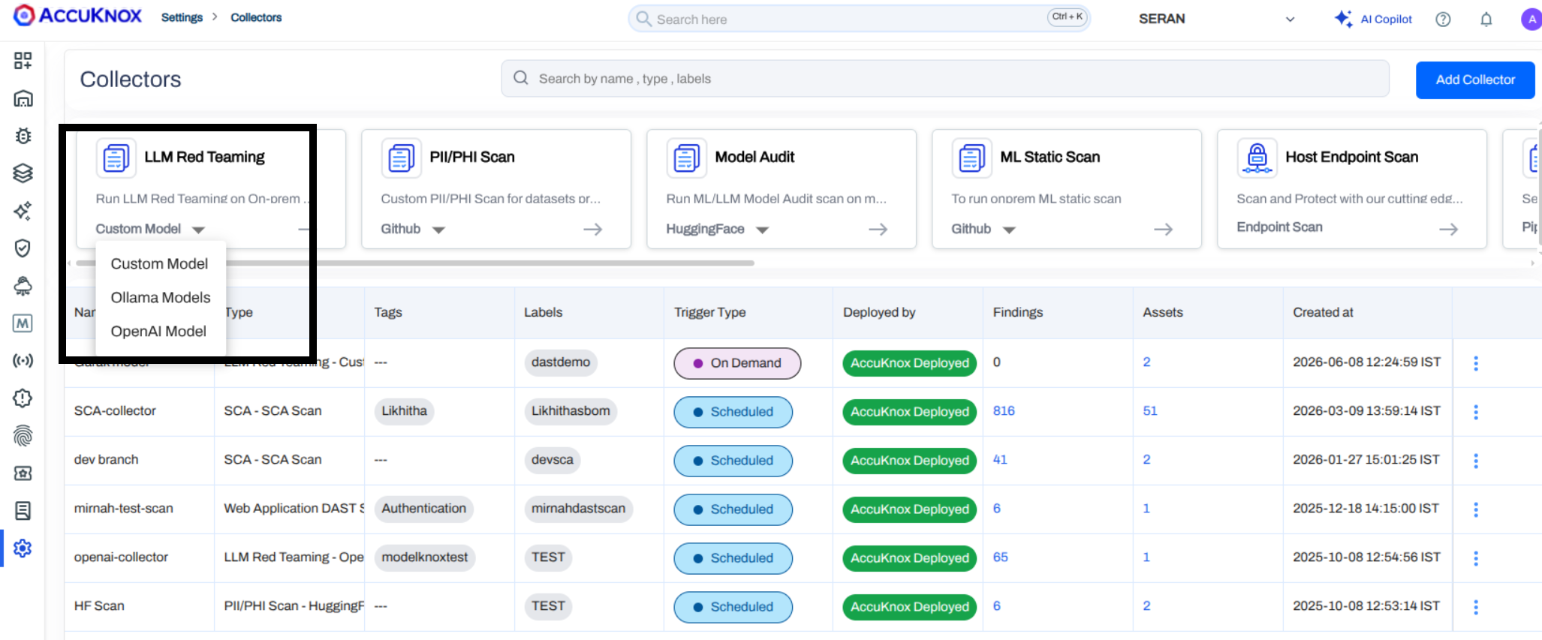Open the inventory home icon in sidebar
Image resolution: width=1542 pixels, height=640 pixels.
tap(23, 98)
